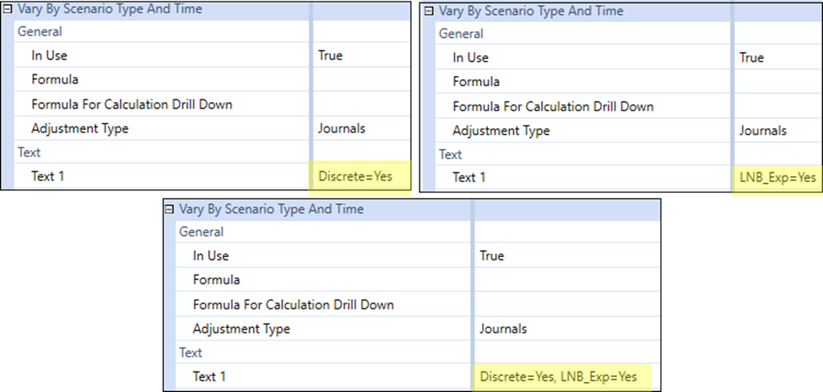
Task: Click top-right panel's empty Calculation Drill Down value
Action: pos(777,106)
